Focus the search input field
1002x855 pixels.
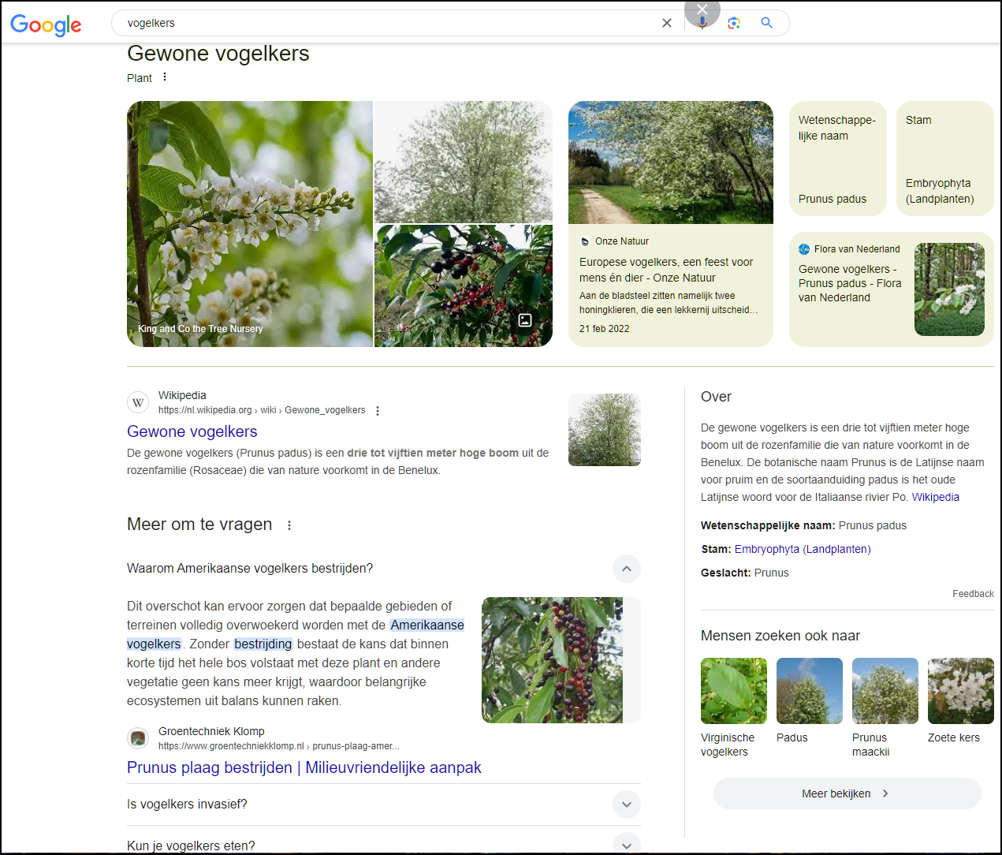[x=386, y=23]
